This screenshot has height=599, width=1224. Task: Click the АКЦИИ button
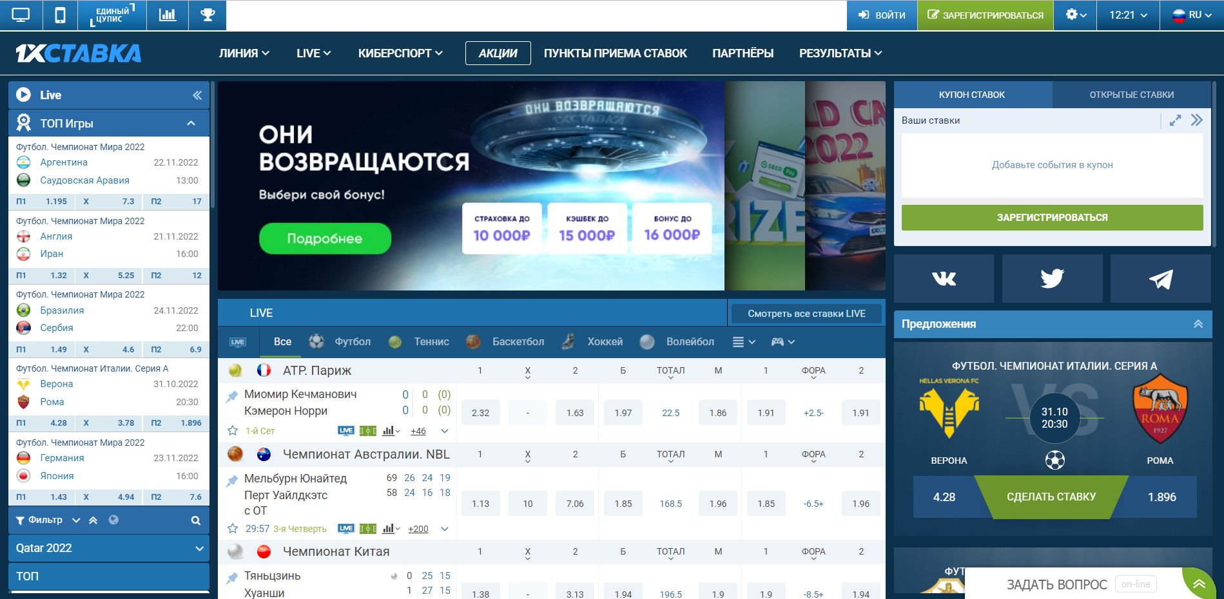click(498, 53)
